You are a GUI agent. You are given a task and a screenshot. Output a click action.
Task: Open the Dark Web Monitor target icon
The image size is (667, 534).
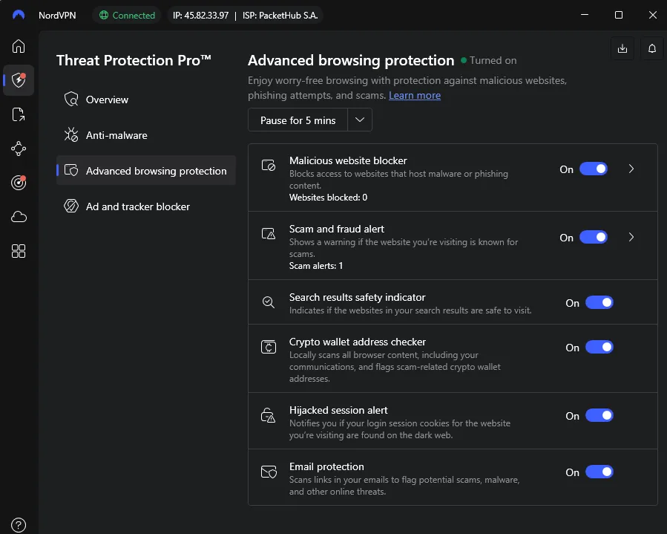[x=19, y=183]
